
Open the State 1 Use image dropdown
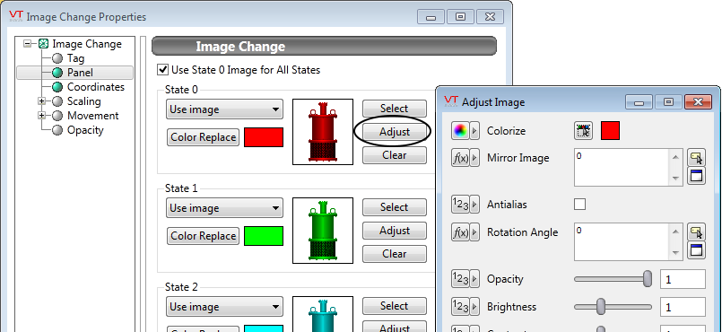tap(225, 208)
